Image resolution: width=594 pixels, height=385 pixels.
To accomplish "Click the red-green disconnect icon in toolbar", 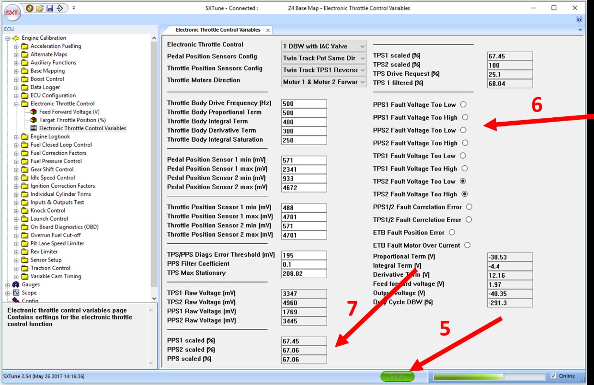I will click(30, 8).
